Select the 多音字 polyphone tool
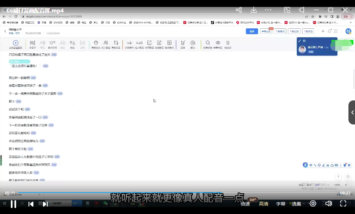 point(33,44)
